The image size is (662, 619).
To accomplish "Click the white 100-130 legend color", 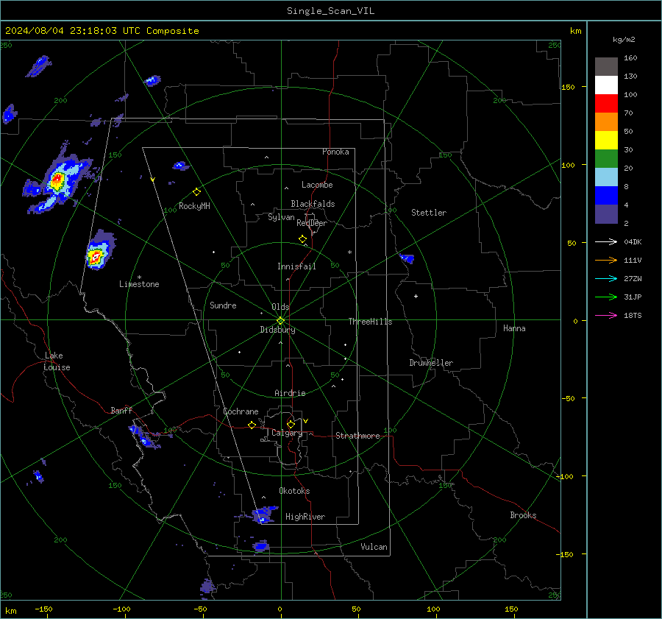I will click(x=606, y=85).
